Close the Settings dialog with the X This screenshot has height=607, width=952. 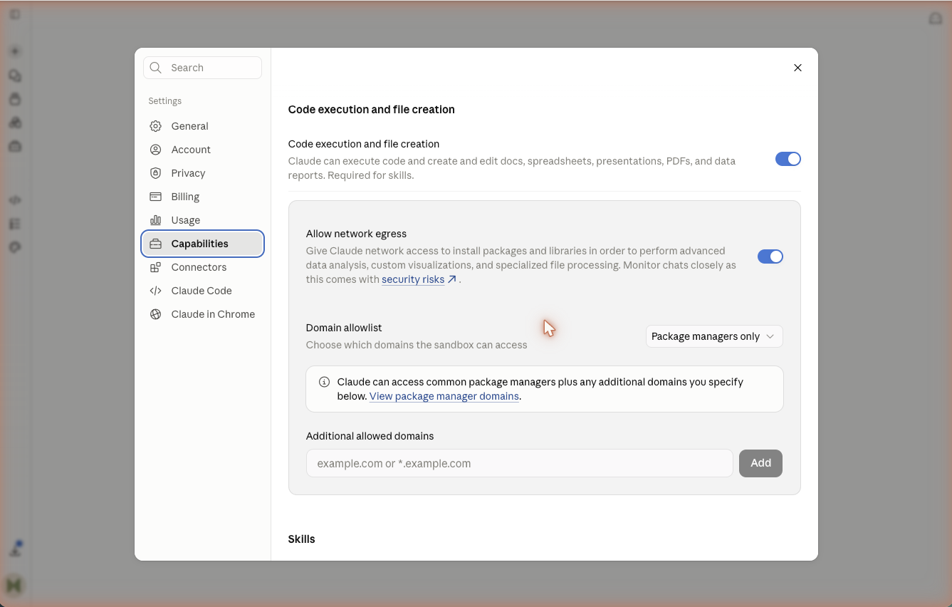click(x=797, y=68)
